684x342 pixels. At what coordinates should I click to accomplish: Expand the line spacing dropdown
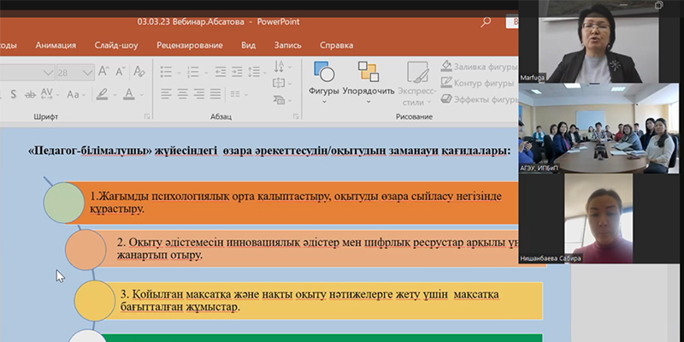[263, 73]
